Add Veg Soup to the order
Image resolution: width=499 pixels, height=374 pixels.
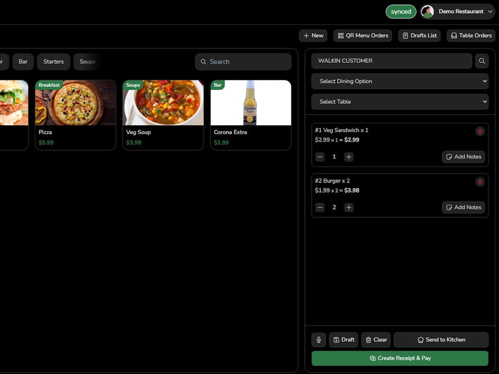coord(163,115)
